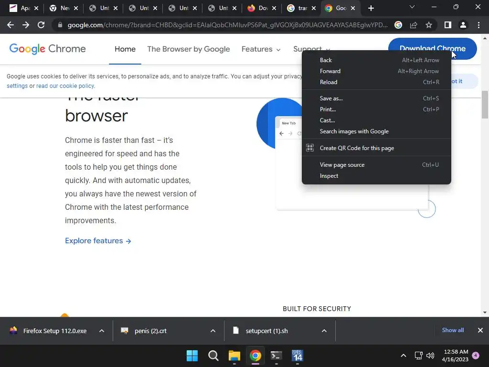The height and width of the screenshot is (367, 489).
Task: Click the page's vertical scrollbar thumb
Action: point(485,105)
